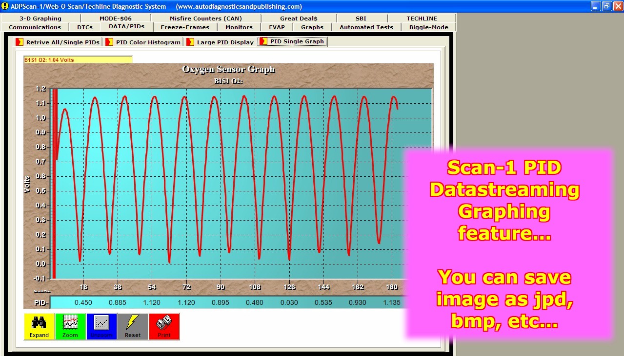
Task: Click the Oxygen Sensor Graph title
Action: (228, 70)
